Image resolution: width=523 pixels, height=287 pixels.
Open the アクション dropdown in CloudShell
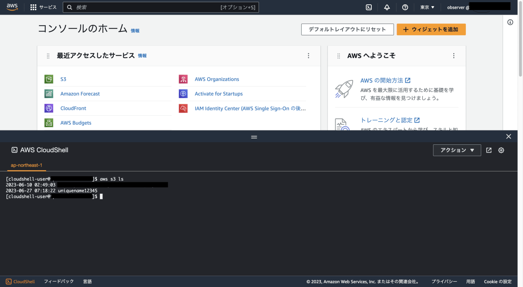[x=457, y=150]
